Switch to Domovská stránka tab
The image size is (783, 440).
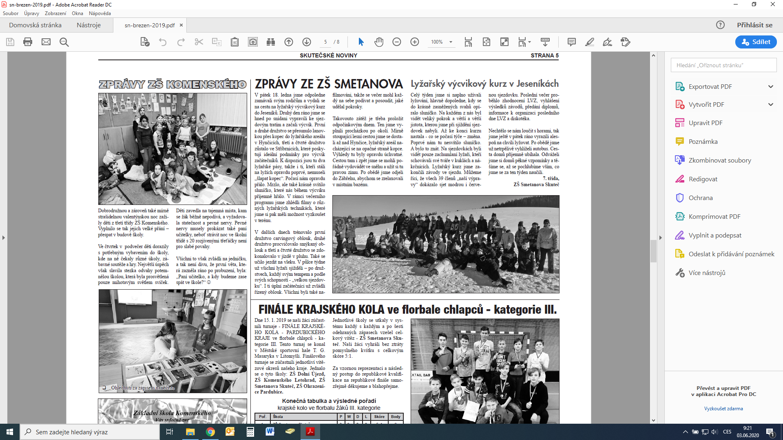35,25
